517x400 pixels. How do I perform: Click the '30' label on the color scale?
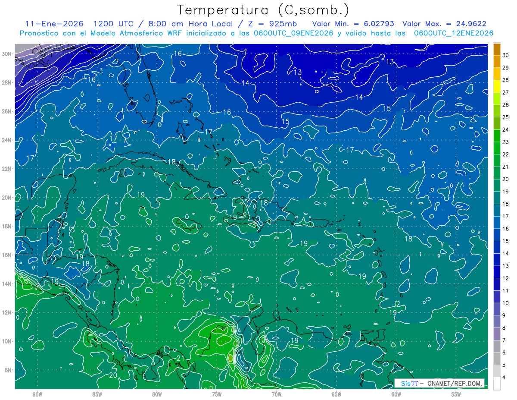(506, 55)
